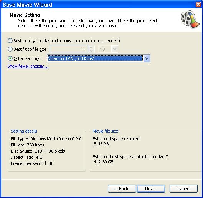203x198 pixels.
Task: Click the file size down spinner arrow
Action: (91, 51)
